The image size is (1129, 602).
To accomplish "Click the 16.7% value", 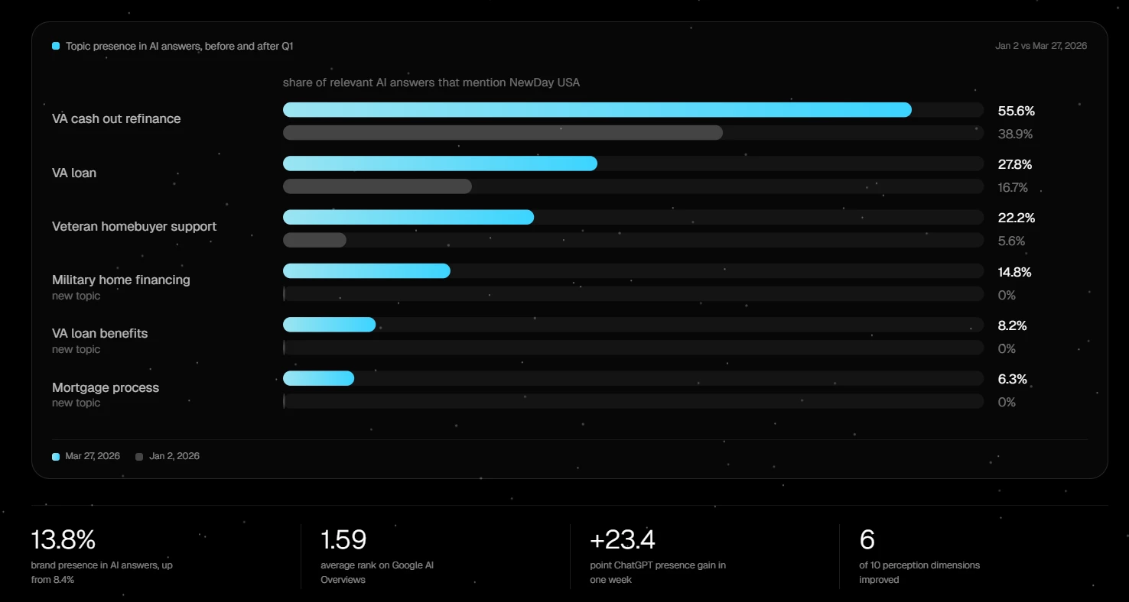I will coord(1013,187).
